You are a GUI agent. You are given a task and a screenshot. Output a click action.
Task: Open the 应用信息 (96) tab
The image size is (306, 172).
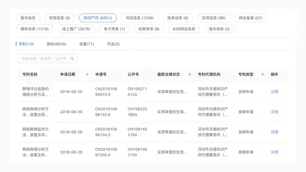213,18
